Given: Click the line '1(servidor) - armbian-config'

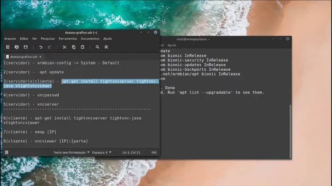Looking at the screenshot, I should (61, 63).
